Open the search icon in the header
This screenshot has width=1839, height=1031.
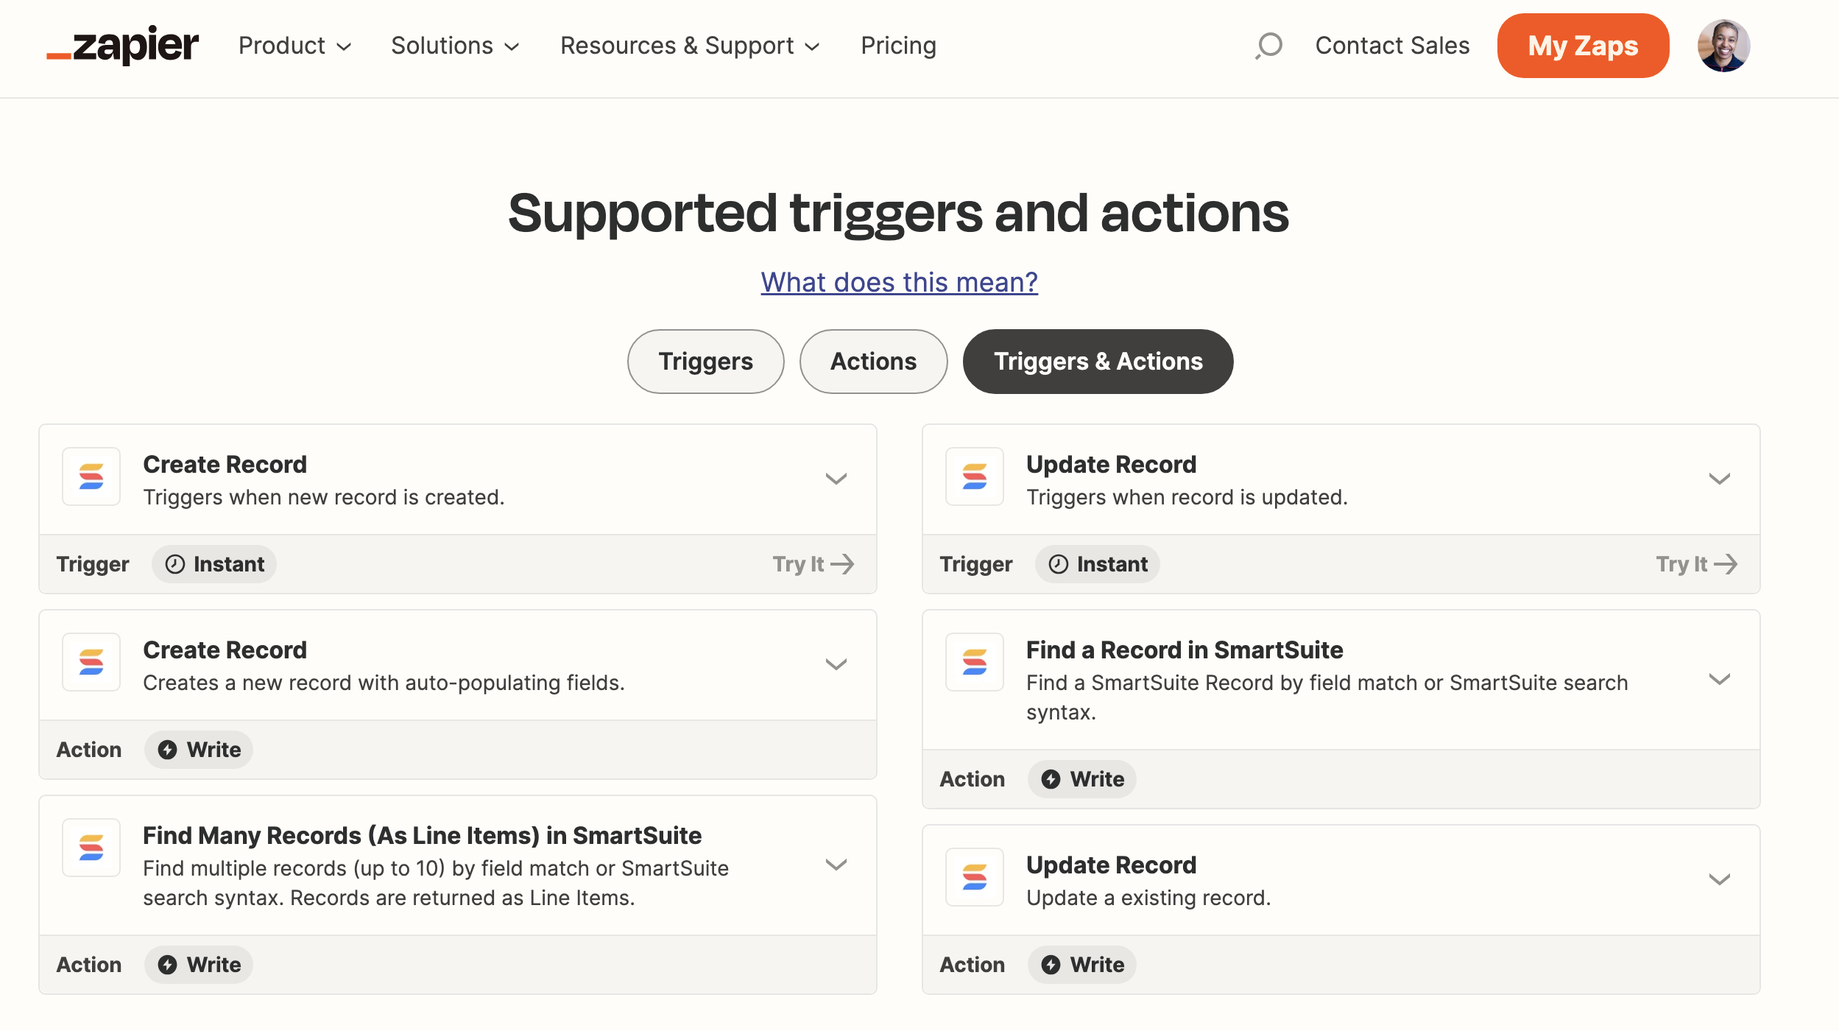(1268, 46)
